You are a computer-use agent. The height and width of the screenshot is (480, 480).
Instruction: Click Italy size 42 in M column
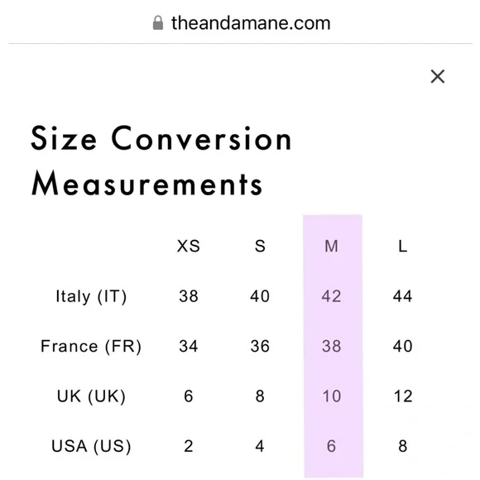332,296
